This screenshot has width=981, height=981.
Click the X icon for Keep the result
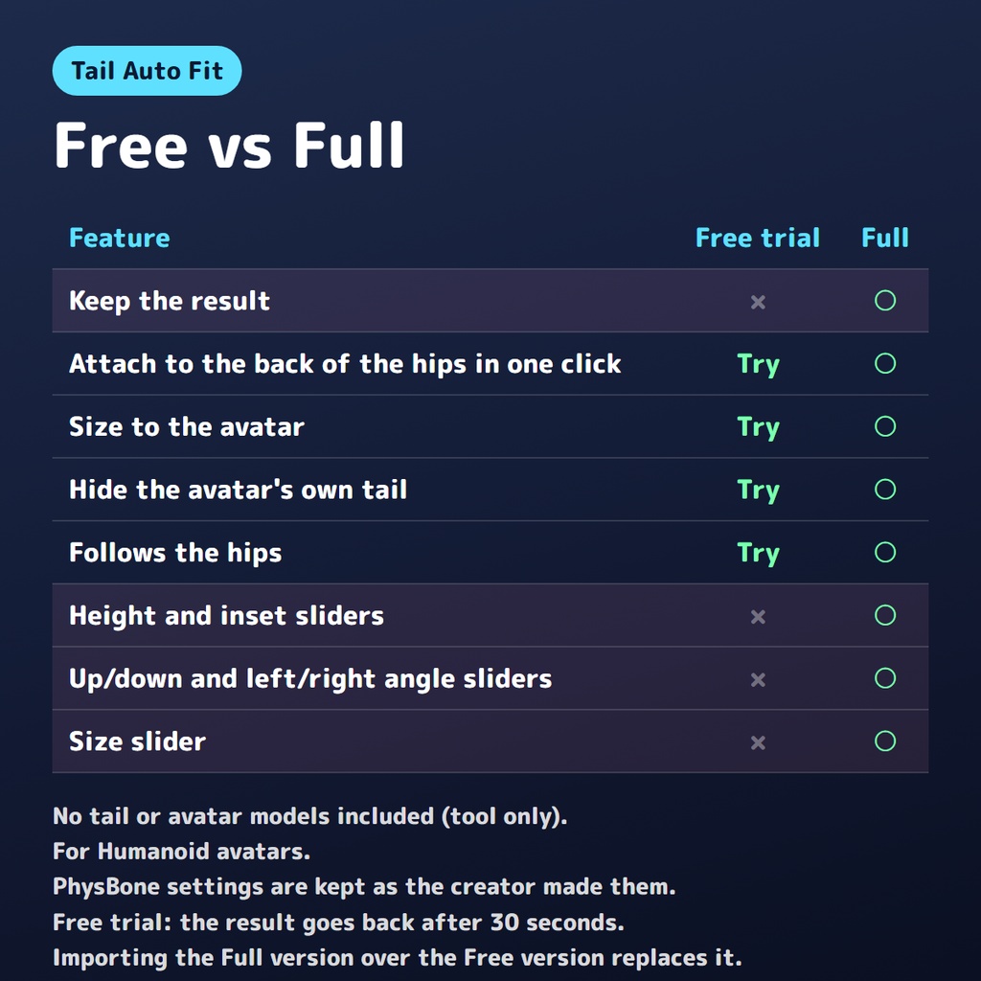[758, 302]
